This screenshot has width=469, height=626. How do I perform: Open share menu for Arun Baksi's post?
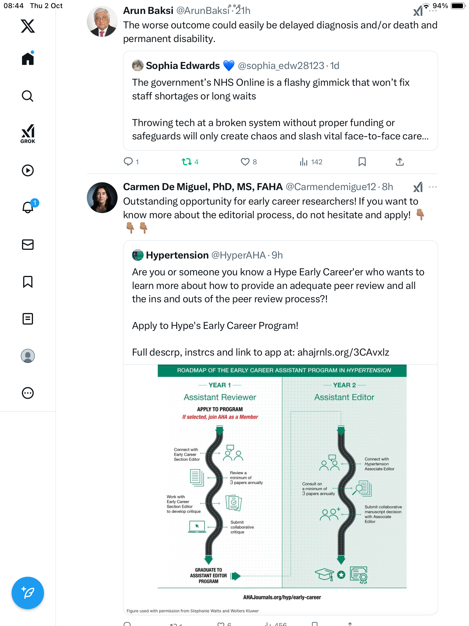[400, 162]
